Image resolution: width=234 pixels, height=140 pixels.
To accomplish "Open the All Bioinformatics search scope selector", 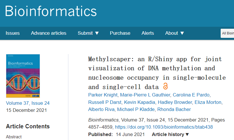I will tap(227, 33).
